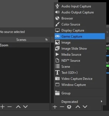Pick Display Capture from the list

tap(80, 30)
